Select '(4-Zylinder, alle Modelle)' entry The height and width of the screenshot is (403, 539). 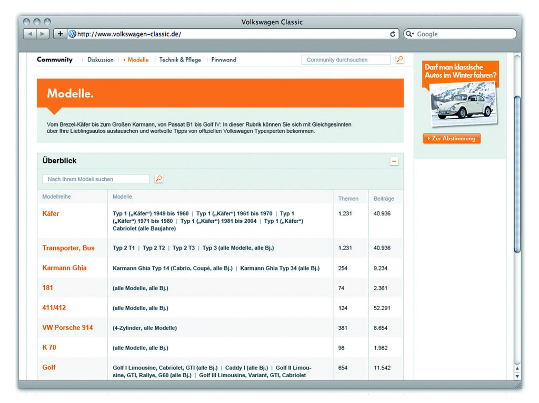click(145, 328)
